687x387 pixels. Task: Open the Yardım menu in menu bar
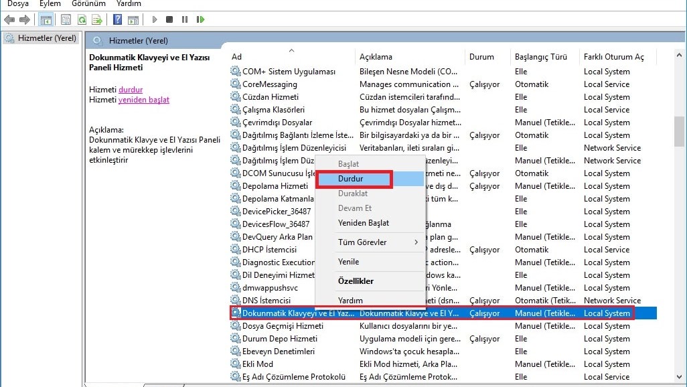coord(129,3)
